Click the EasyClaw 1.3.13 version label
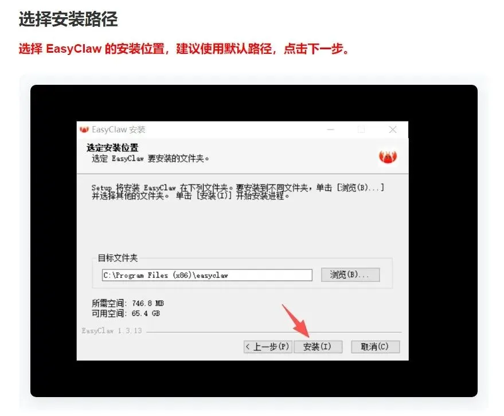 tap(112, 331)
